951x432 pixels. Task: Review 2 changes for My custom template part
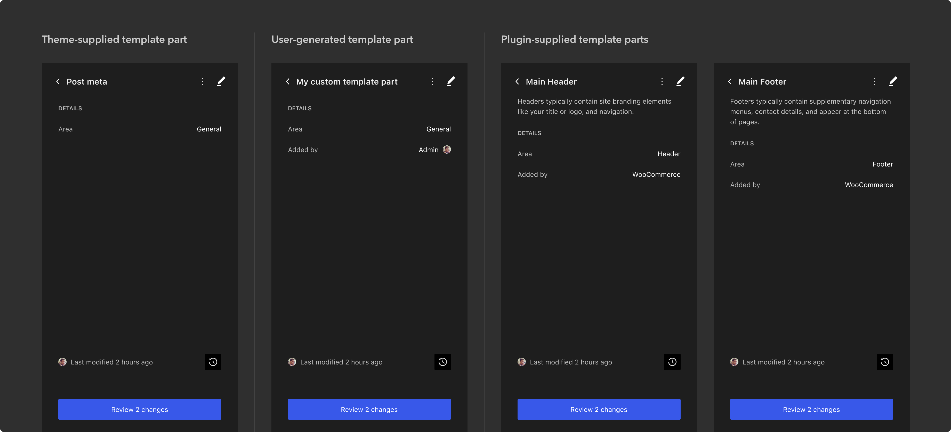369,409
